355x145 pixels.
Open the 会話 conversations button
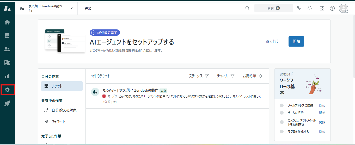click(x=274, y=8)
